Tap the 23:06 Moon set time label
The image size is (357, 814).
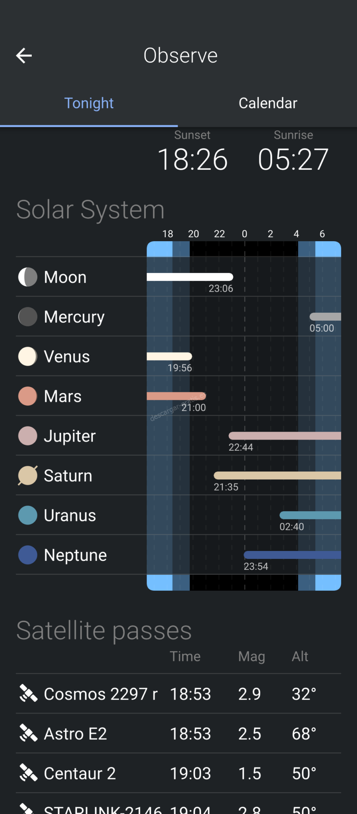[221, 289]
